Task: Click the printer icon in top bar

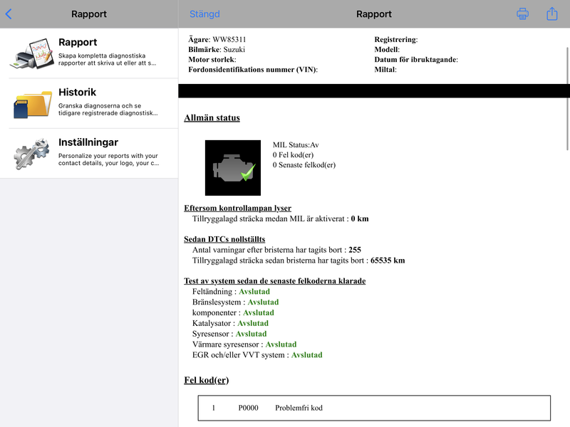Action: click(522, 14)
